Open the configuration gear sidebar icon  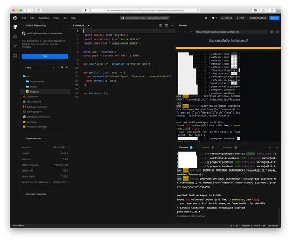click(15, 37)
